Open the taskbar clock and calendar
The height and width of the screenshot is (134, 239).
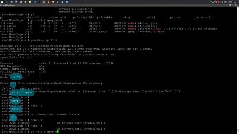[x=230, y=2]
